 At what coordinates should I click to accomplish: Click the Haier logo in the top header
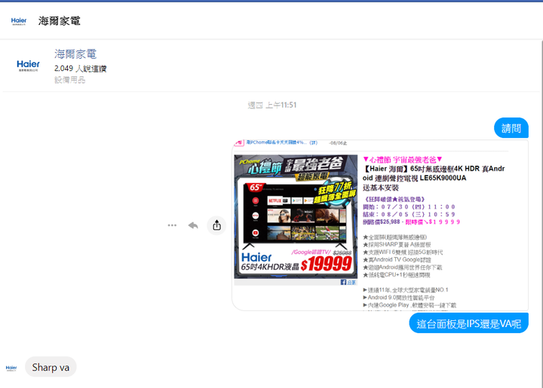19,21
